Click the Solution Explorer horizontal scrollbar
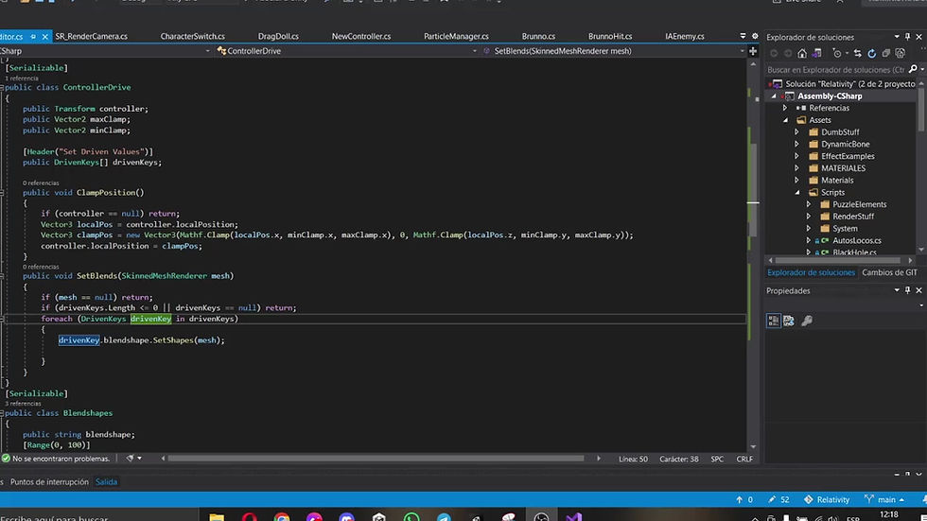This screenshot has height=521, width=927. [x=837, y=260]
